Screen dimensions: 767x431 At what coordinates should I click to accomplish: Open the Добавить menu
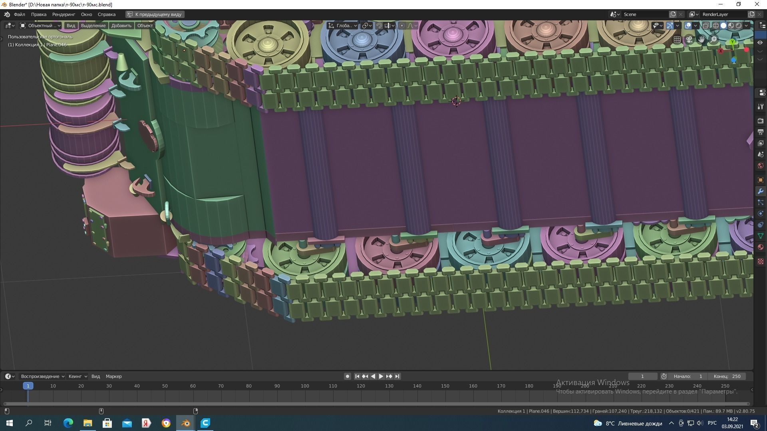(x=121, y=26)
